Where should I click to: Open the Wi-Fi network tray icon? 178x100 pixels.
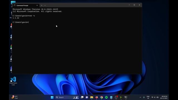coord(152,97)
